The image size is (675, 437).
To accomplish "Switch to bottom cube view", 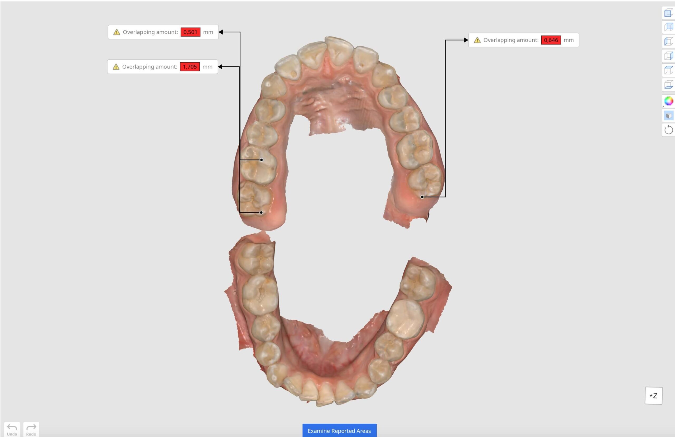I will tap(668, 85).
